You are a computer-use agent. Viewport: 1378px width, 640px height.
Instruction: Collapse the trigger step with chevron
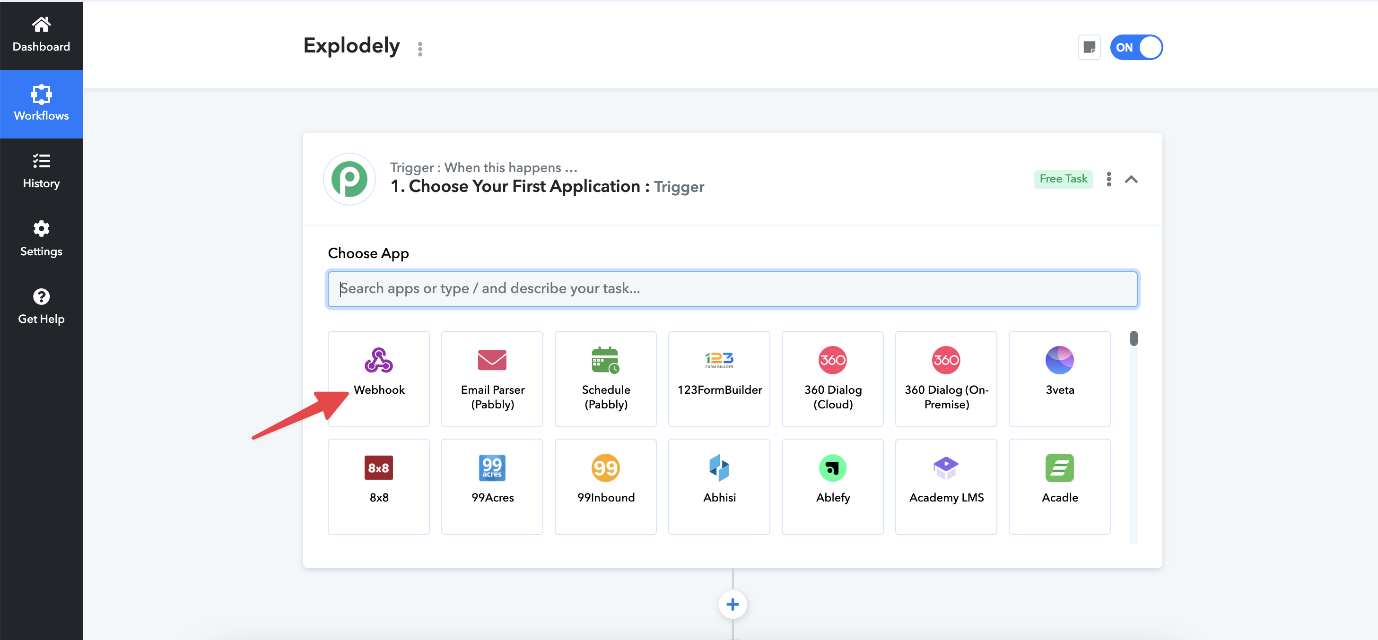pos(1131,180)
